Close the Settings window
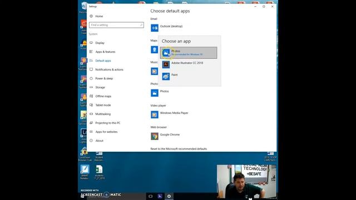Viewport: 356px width, 200px height. click(x=272, y=7)
